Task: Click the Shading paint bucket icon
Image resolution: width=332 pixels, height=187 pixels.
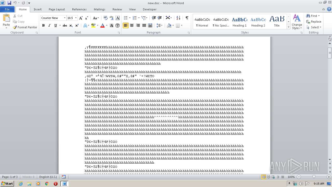Action: click(x=169, y=25)
